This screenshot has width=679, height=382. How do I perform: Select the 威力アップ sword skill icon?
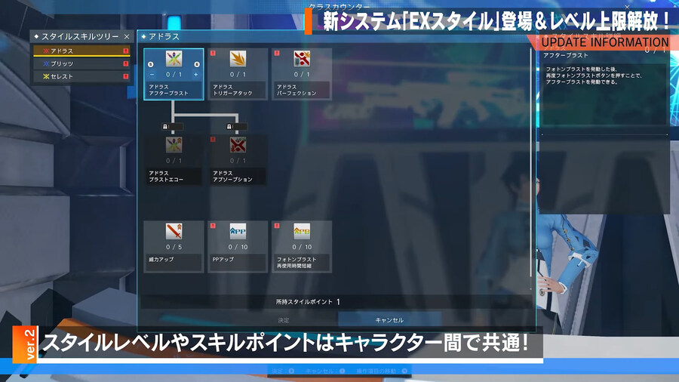pyautogui.click(x=174, y=231)
